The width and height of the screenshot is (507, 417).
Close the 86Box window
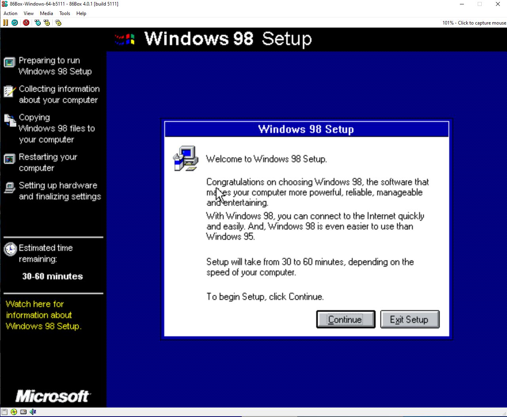(x=498, y=4)
